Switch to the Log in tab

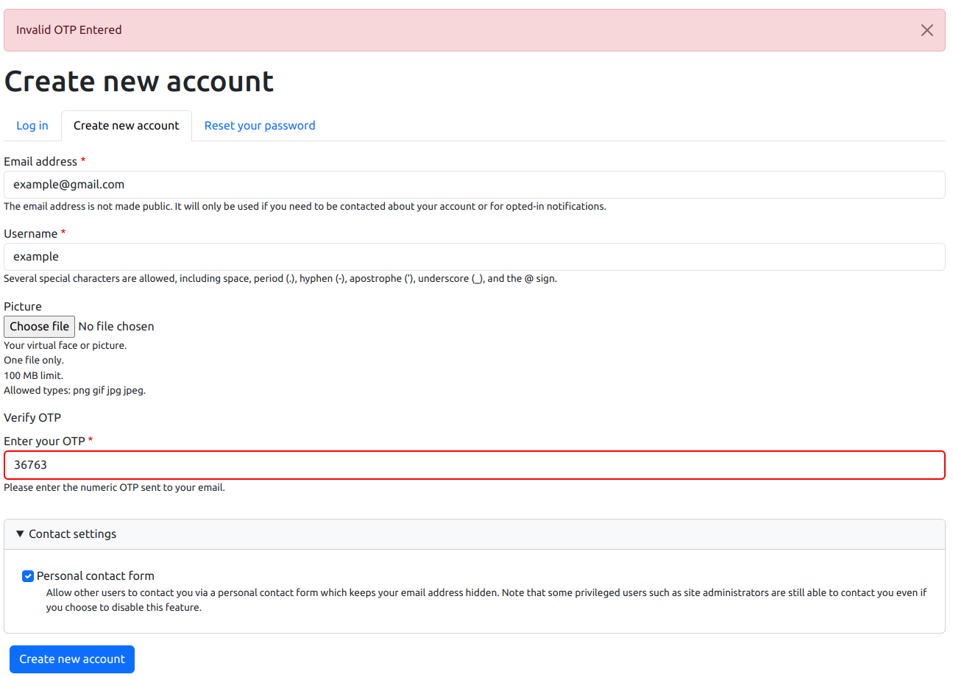tap(32, 126)
